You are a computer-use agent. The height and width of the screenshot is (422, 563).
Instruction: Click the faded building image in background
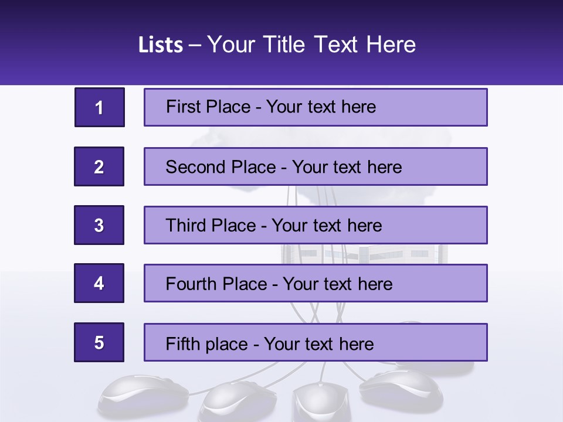point(364,254)
